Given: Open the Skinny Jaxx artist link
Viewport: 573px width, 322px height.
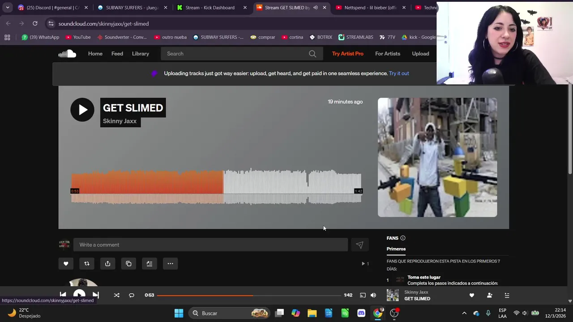Looking at the screenshot, I should (120, 121).
